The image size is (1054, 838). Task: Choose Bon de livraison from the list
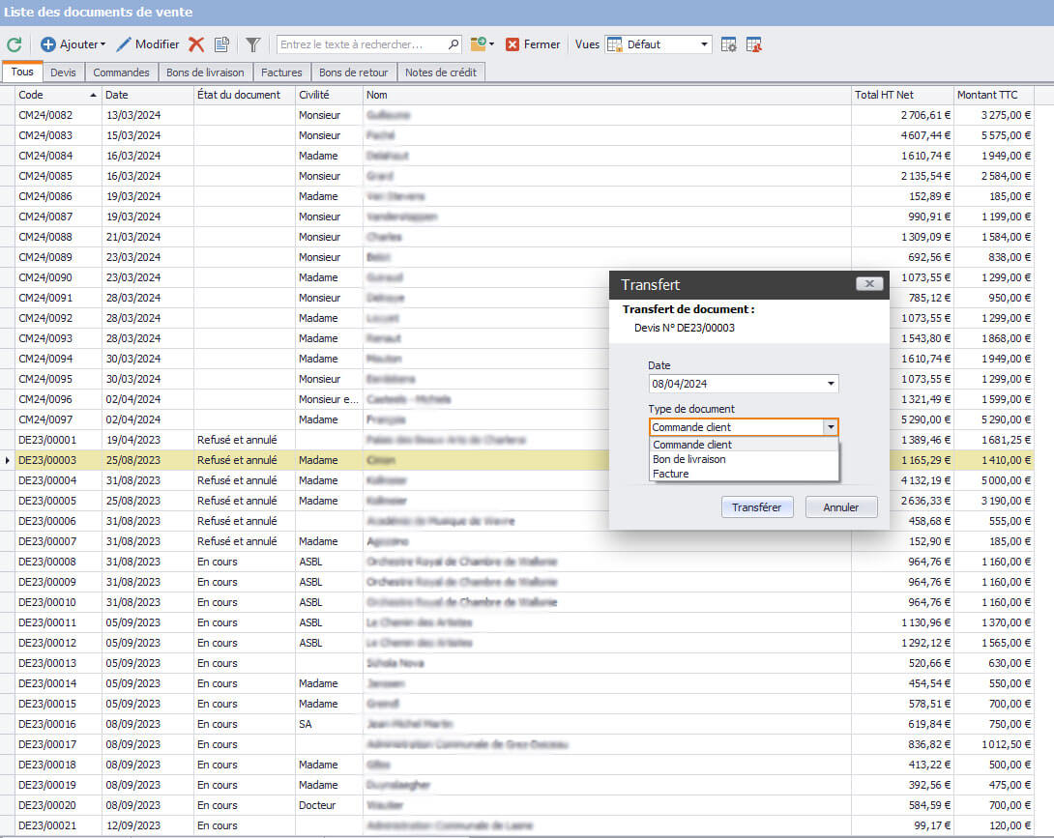(688, 459)
